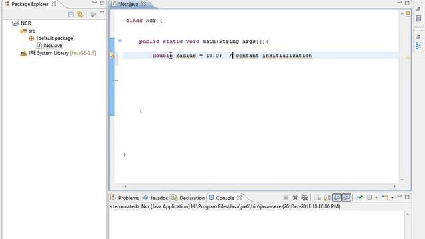
Task: Collapse all in Package Explorer
Action: [x=71, y=14]
